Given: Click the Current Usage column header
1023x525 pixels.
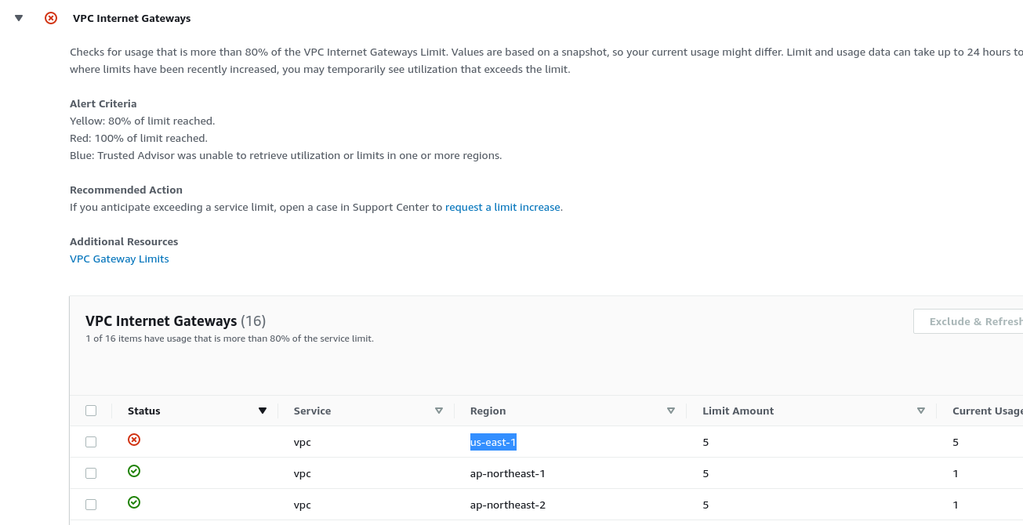Looking at the screenshot, I should coord(986,411).
